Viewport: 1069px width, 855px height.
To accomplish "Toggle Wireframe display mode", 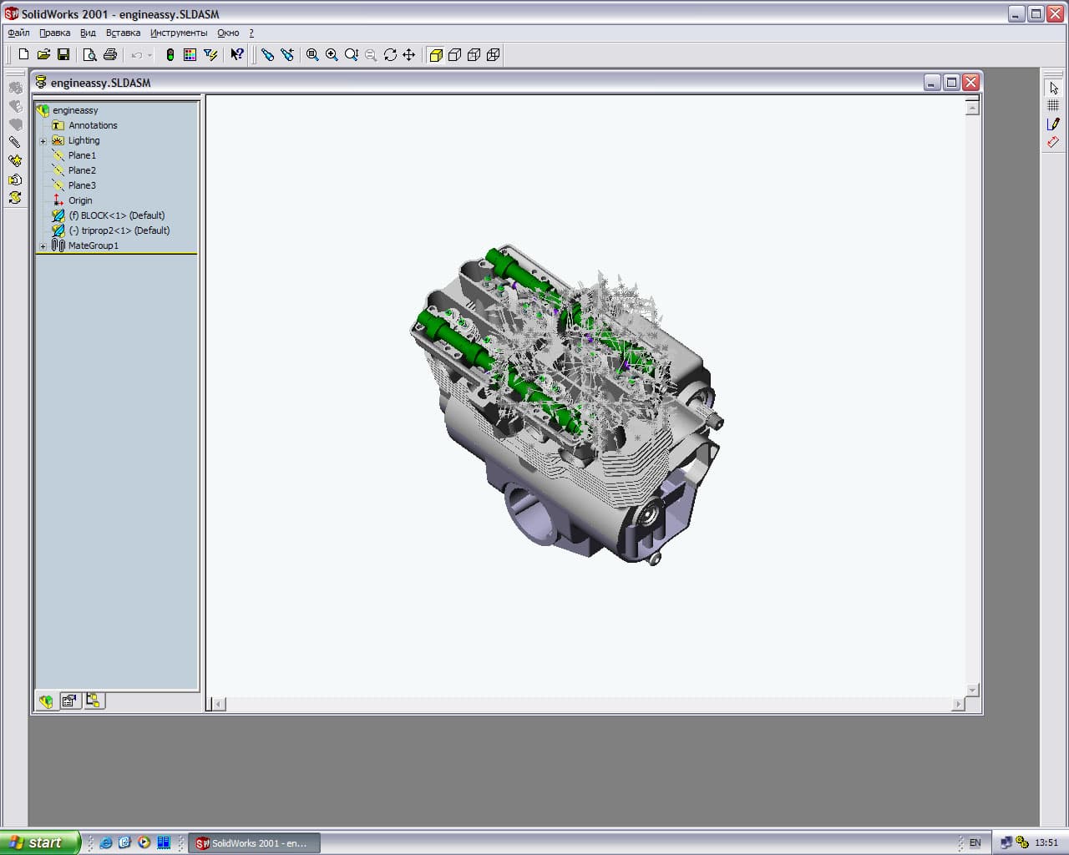I will (x=494, y=55).
